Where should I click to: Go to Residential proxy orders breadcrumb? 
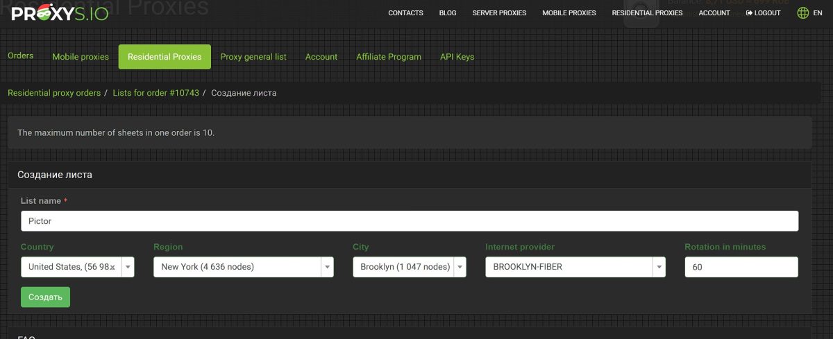click(54, 93)
